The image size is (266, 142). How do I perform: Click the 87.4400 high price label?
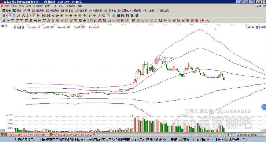pos(168,58)
